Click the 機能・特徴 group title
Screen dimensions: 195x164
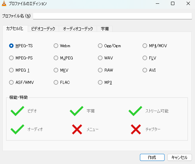point(18,97)
